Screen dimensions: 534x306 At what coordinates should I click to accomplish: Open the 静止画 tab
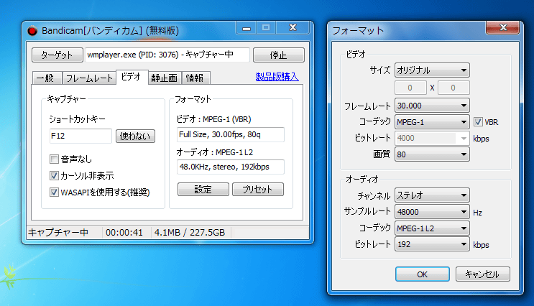tap(165, 78)
